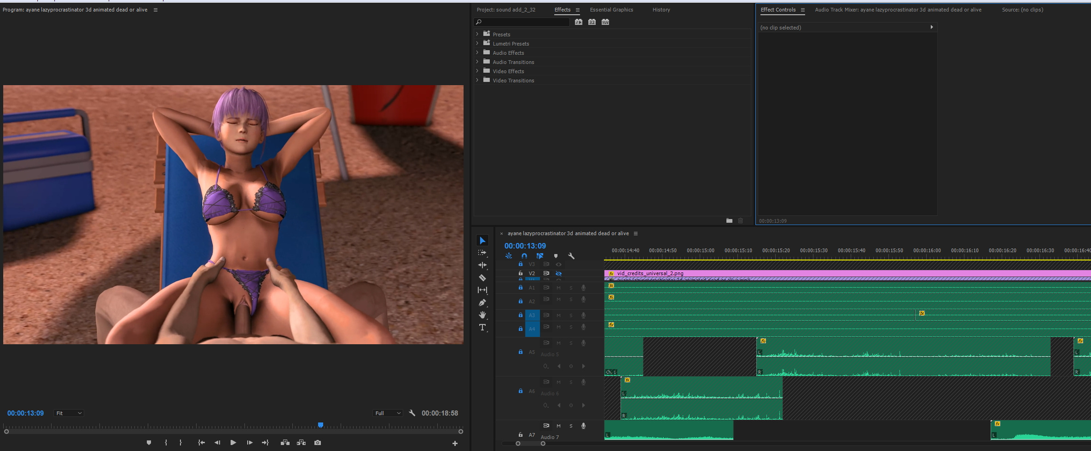This screenshot has height=451, width=1091.
Task: Click the trash icon in Effects panel
Action: pos(740,220)
